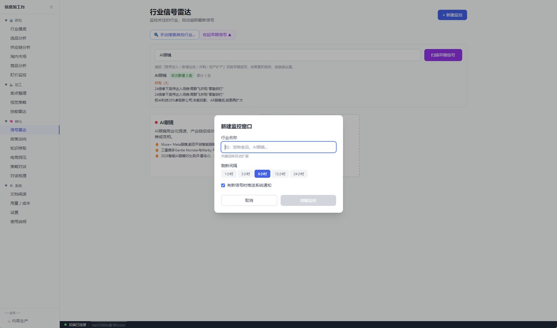The image size is (557, 328).
Task: Click the red dot beside AI眼镜 card title
Action: (x=156, y=122)
